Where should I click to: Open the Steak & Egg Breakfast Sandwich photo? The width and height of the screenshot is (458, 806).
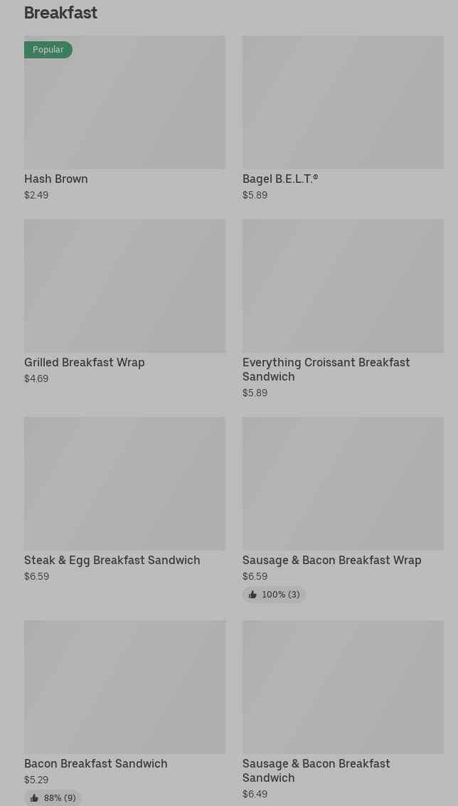[x=124, y=484]
